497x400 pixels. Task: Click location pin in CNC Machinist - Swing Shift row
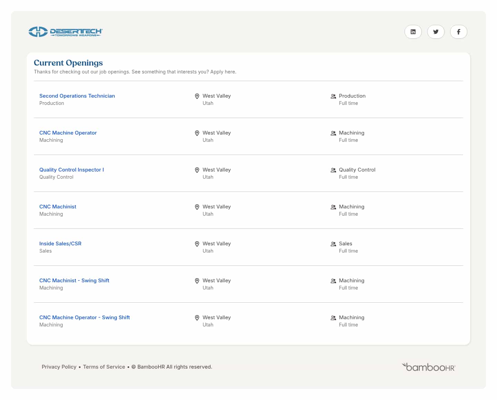(x=197, y=281)
